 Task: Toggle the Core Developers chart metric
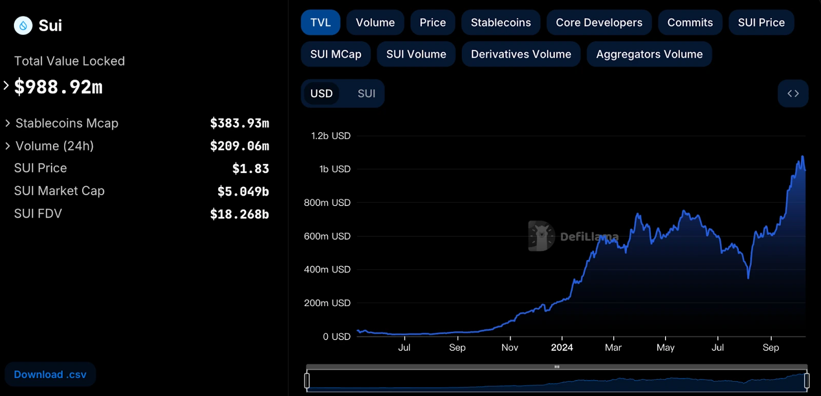click(x=599, y=23)
